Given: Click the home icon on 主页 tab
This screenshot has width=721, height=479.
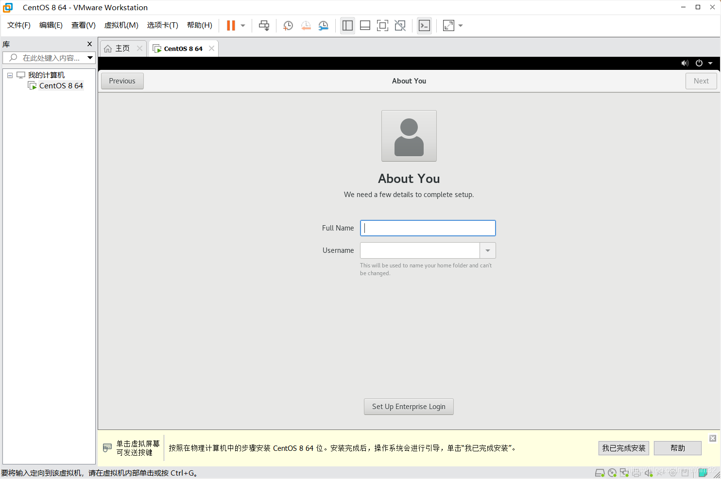Looking at the screenshot, I should point(108,49).
